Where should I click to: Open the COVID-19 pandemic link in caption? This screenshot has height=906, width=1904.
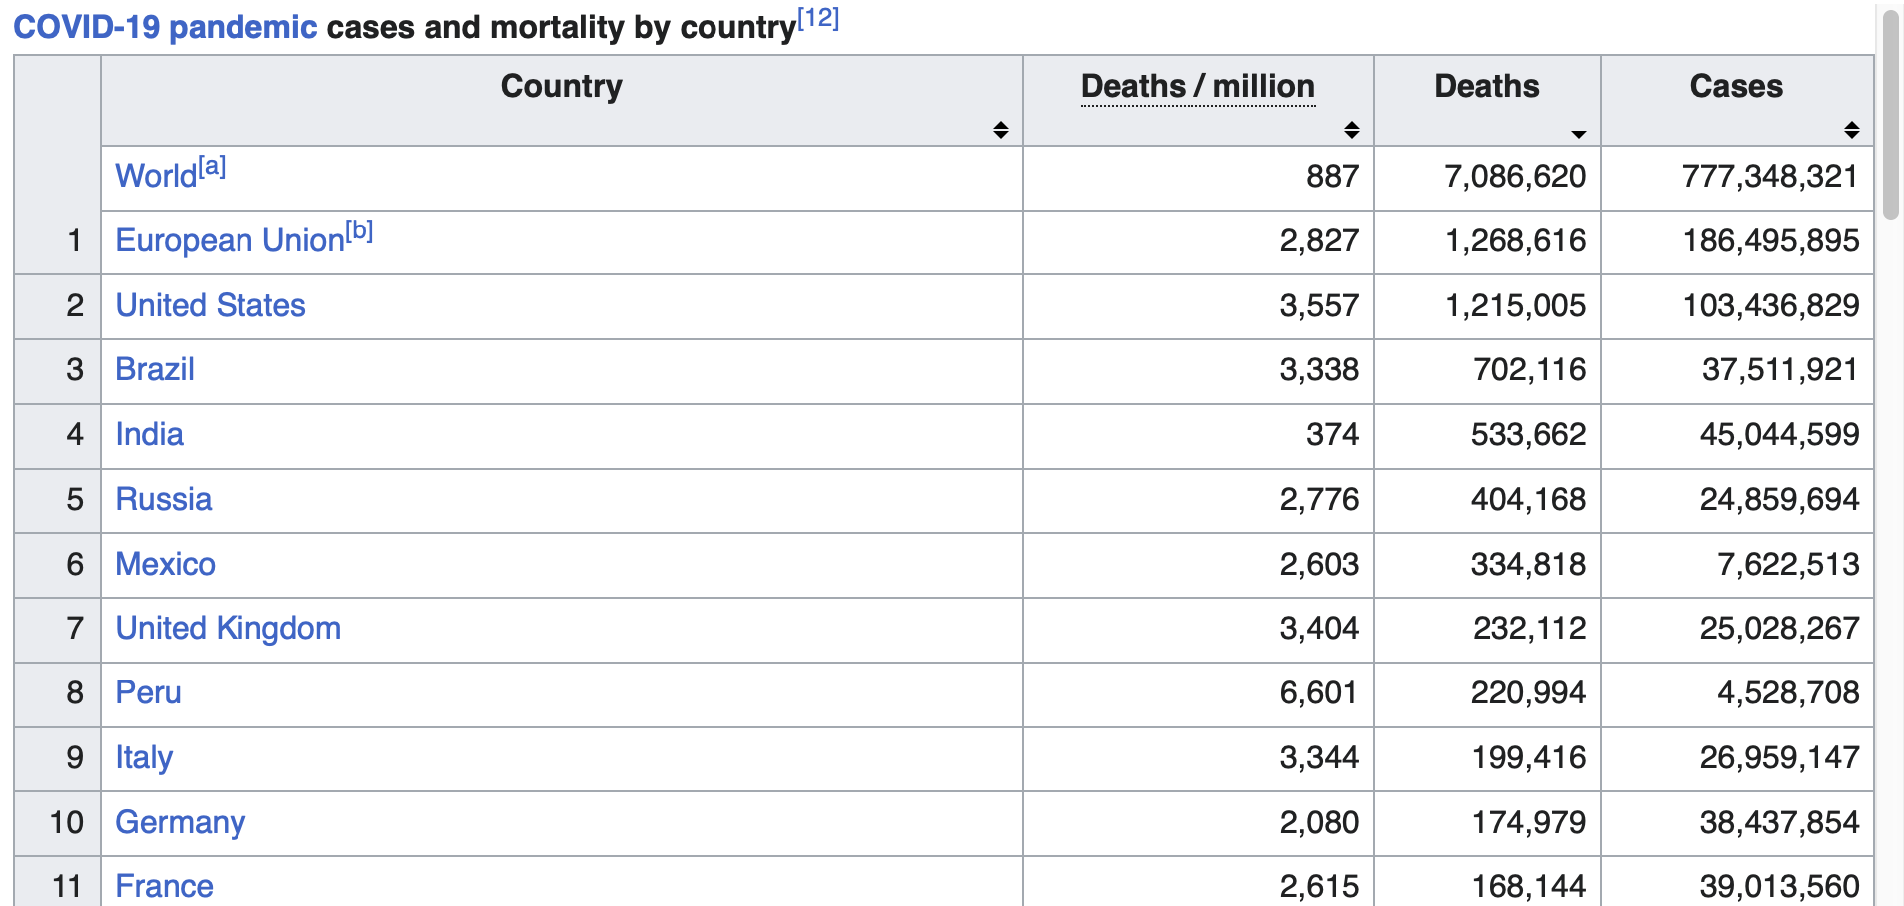click(166, 27)
